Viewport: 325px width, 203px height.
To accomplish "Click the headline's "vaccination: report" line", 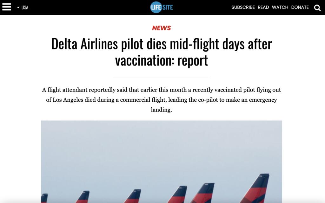I will pyautogui.click(x=161, y=60).
